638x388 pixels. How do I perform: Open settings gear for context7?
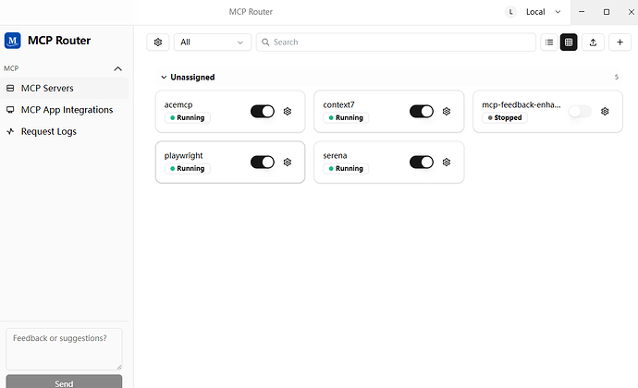click(x=447, y=111)
